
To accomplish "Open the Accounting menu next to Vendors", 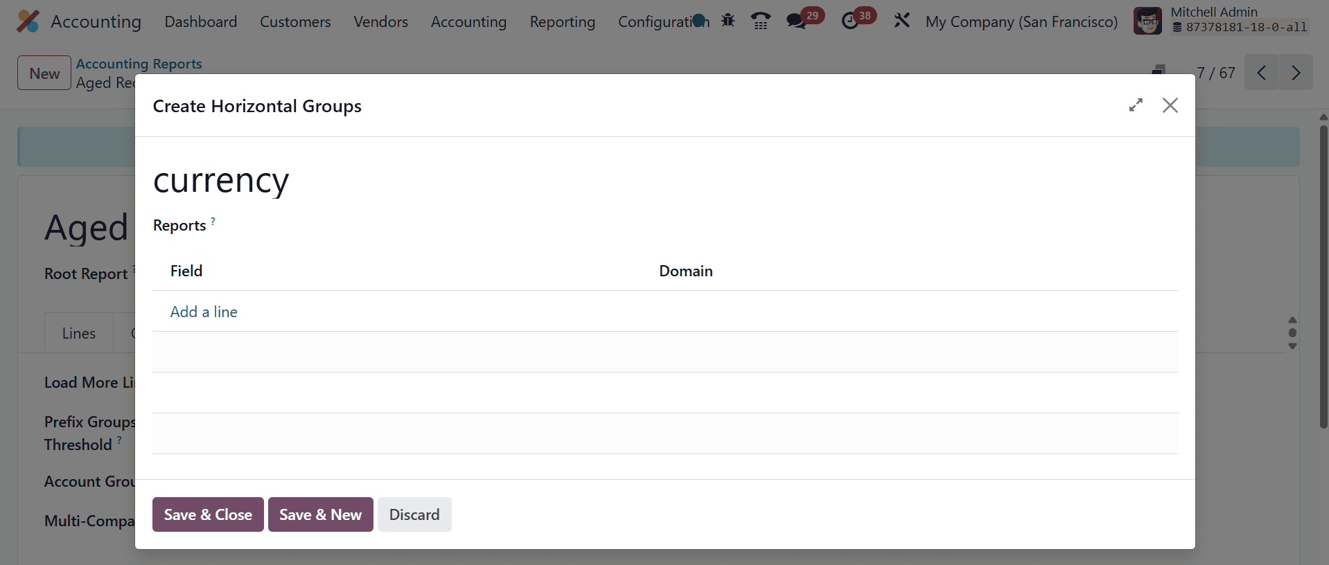I will [x=468, y=21].
